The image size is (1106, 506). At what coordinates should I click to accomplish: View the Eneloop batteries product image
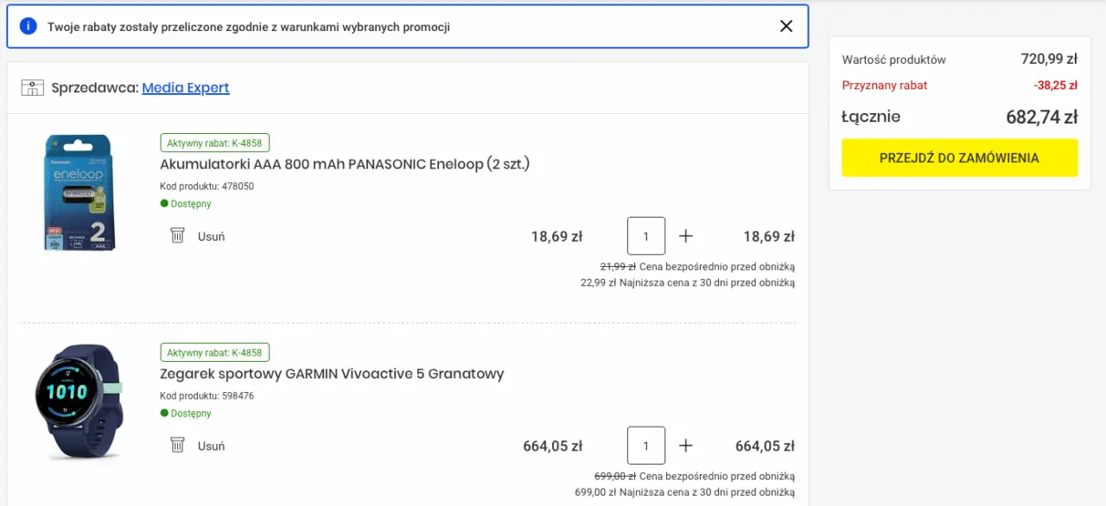click(x=79, y=193)
